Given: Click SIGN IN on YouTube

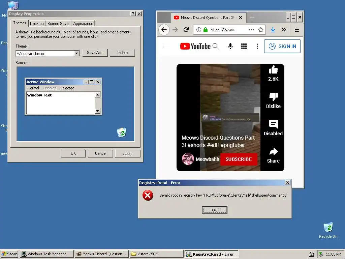Looking at the screenshot, I should pos(282,46).
